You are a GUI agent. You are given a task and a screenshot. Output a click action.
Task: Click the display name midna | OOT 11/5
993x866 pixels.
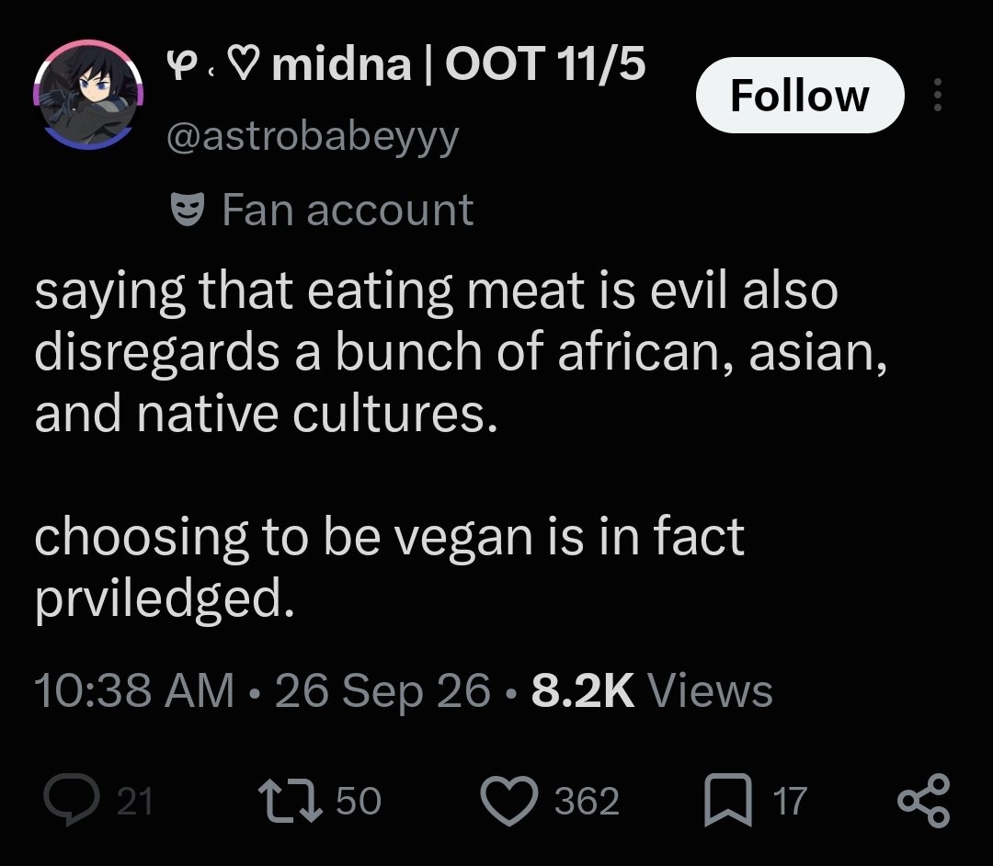(x=405, y=64)
